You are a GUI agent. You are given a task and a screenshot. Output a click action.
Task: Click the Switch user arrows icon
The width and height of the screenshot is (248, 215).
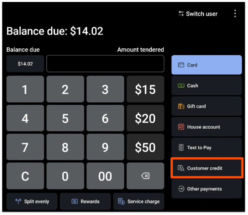tap(181, 14)
